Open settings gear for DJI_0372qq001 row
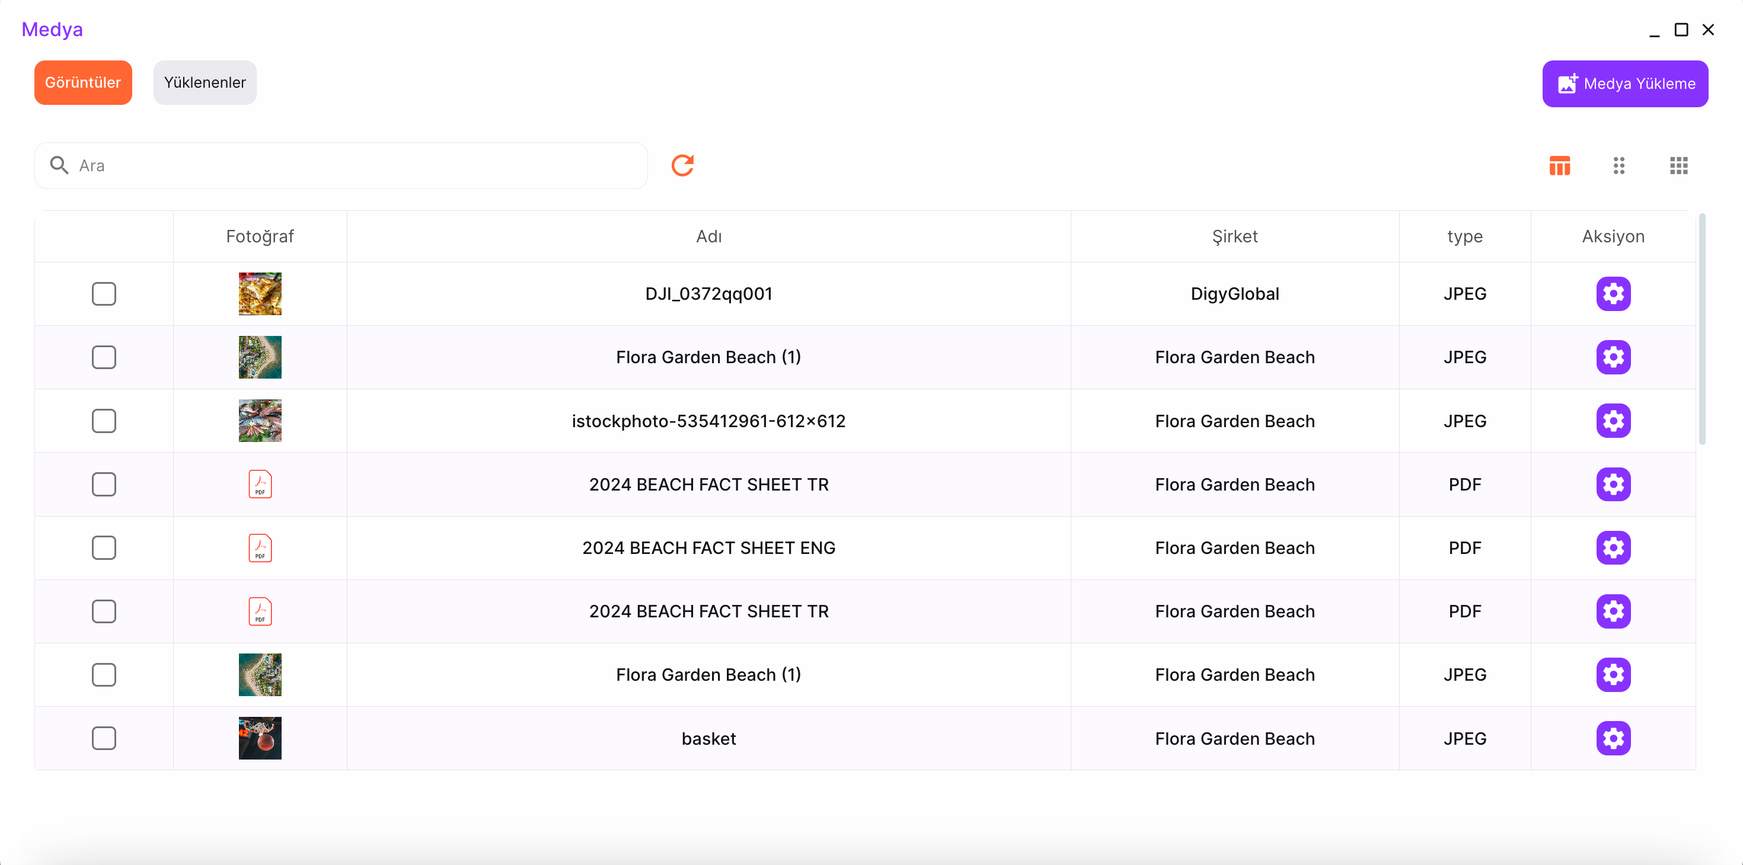Screen dimensions: 1743x865 tap(1613, 293)
